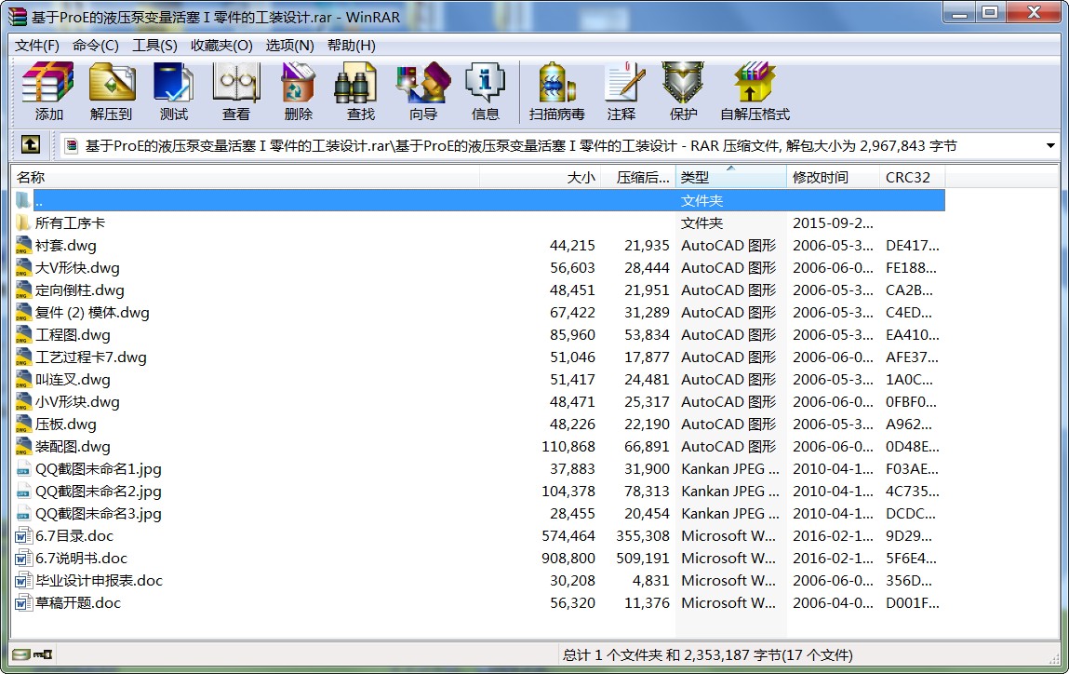Select the 所有工序卡 folder

[x=70, y=223]
